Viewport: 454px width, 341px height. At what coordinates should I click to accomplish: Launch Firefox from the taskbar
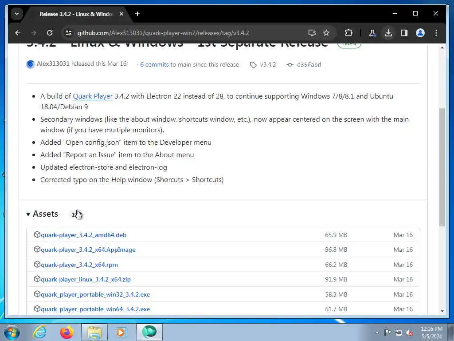point(67,332)
